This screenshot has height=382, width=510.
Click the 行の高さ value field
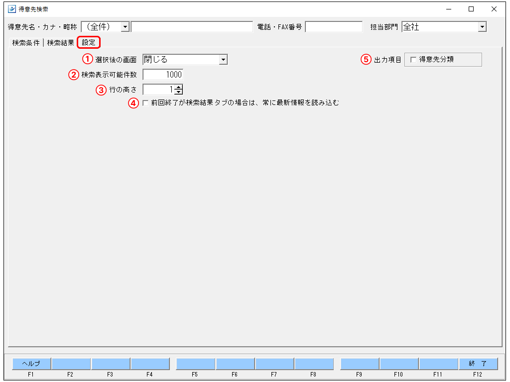click(x=159, y=90)
